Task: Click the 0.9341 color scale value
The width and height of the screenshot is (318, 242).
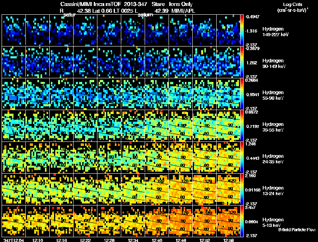Action: click(253, 95)
